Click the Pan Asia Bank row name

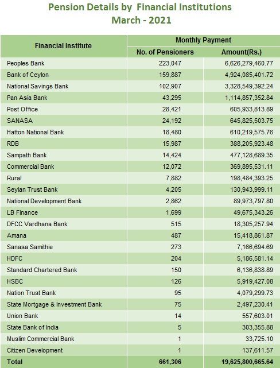[x=27, y=98]
